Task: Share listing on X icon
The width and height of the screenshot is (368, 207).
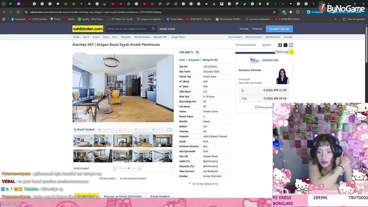Action: point(285,45)
